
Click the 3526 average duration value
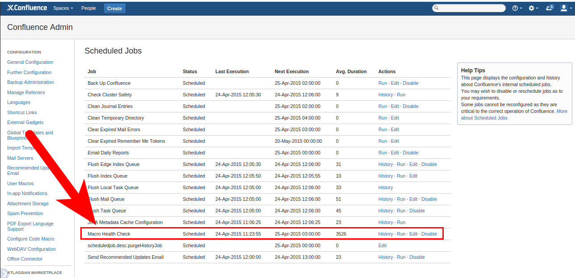(x=341, y=234)
